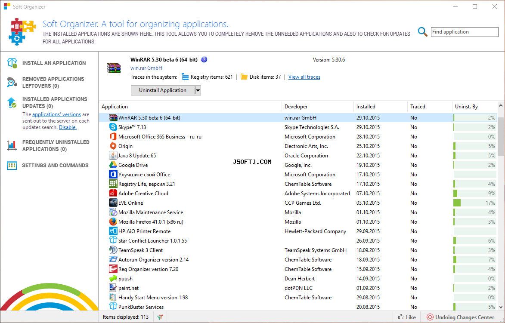505x323 pixels.
Task: Click the Like button
Action: pyautogui.click(x=407, y=317)
